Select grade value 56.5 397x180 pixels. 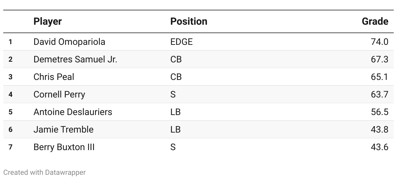click(x=379, y=112)
